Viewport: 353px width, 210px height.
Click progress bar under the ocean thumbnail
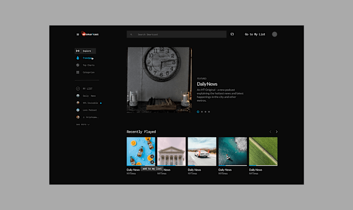coord(233,165)
